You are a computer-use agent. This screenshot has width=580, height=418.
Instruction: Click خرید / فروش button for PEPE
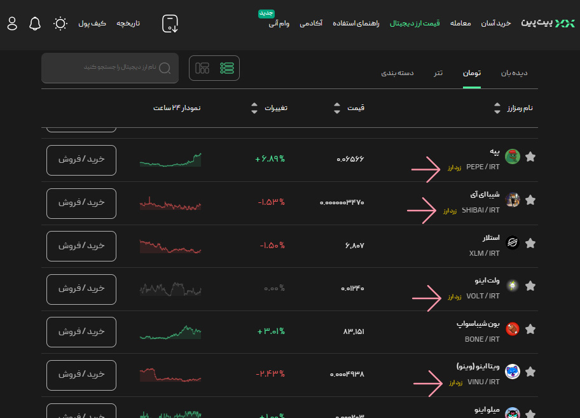[81, 160]
